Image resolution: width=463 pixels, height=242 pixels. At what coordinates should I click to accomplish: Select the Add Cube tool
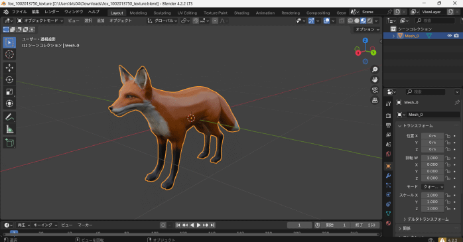point(9,143)
